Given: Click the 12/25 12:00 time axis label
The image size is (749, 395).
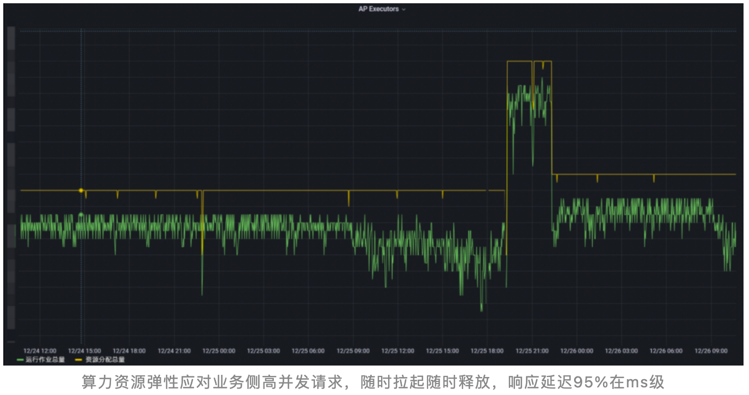Looking at the screenshot, I should click(x=397, y=351).
